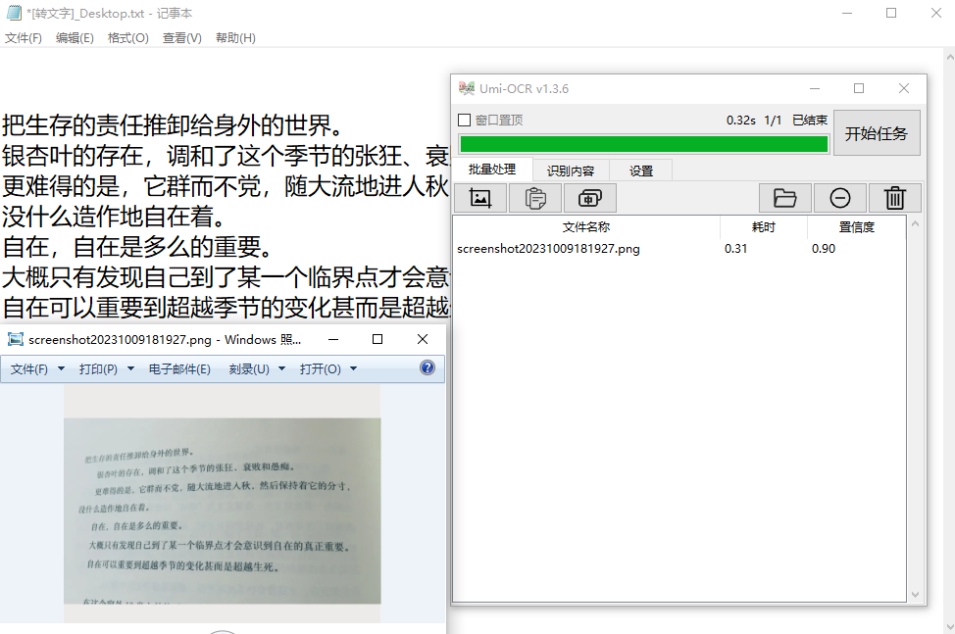Click the paste clipboard image icon

534,197
